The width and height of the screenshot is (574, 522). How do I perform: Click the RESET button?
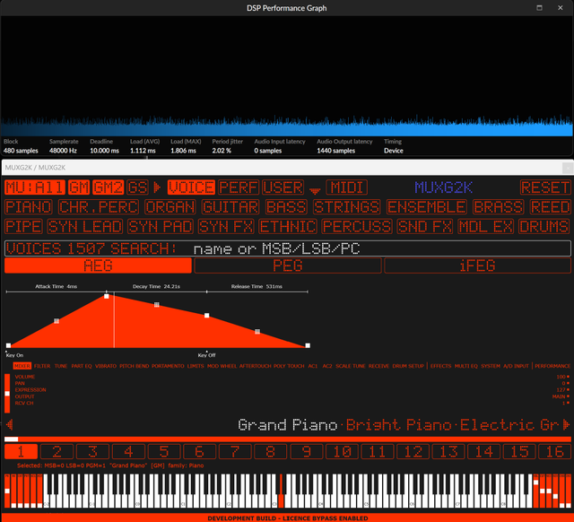545,187
